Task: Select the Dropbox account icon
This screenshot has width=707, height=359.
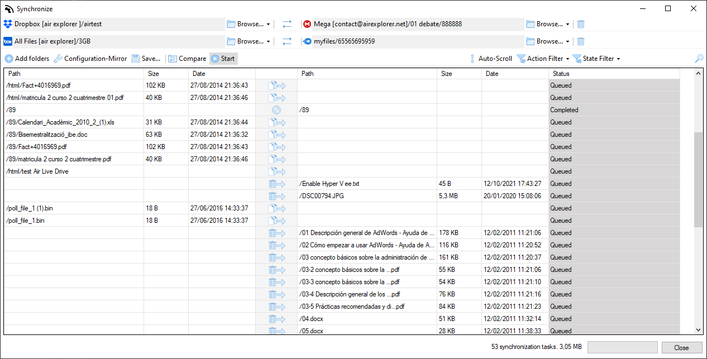Action: 8,24
